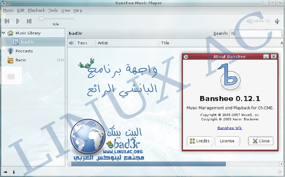Open the Help menu

pos(78,10)
